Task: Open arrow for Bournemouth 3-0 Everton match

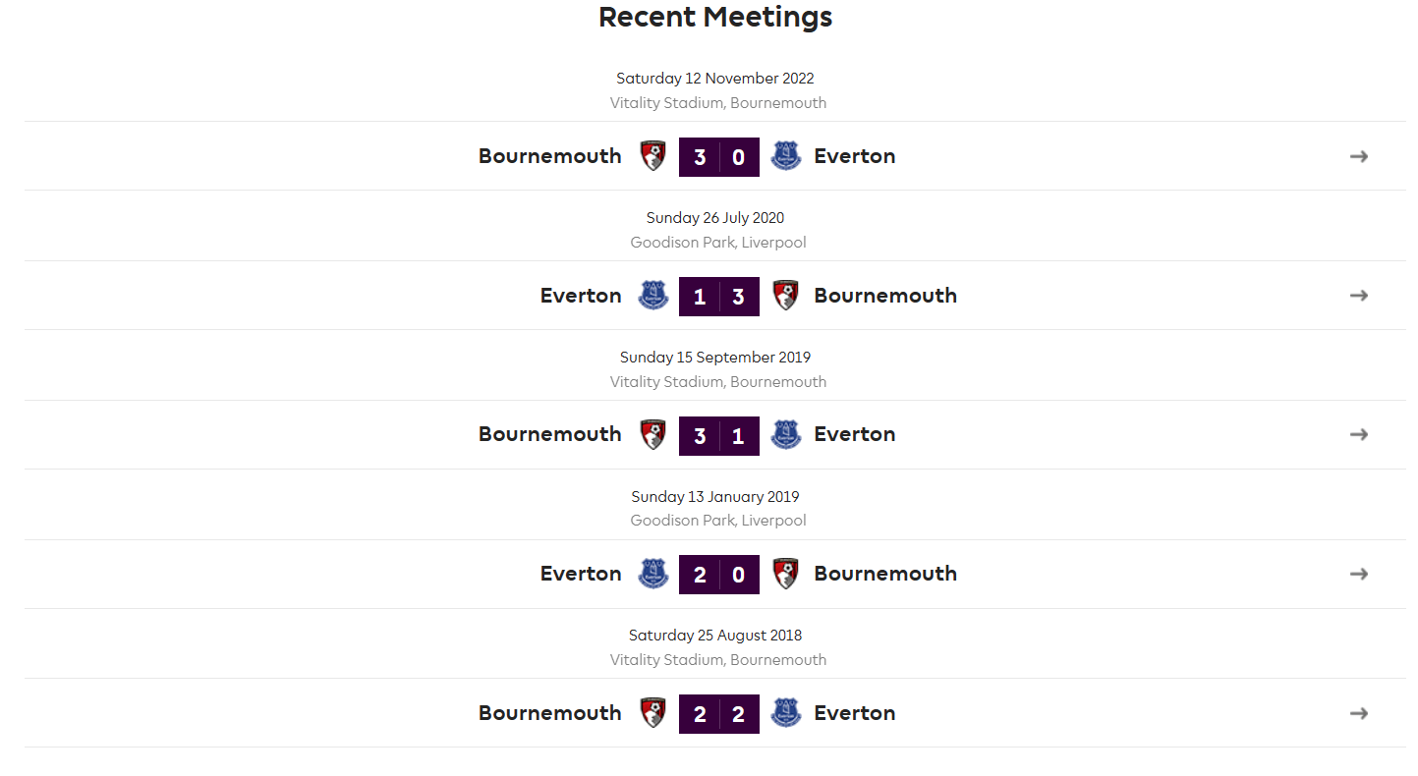Action: click(x=1359, y=156)
